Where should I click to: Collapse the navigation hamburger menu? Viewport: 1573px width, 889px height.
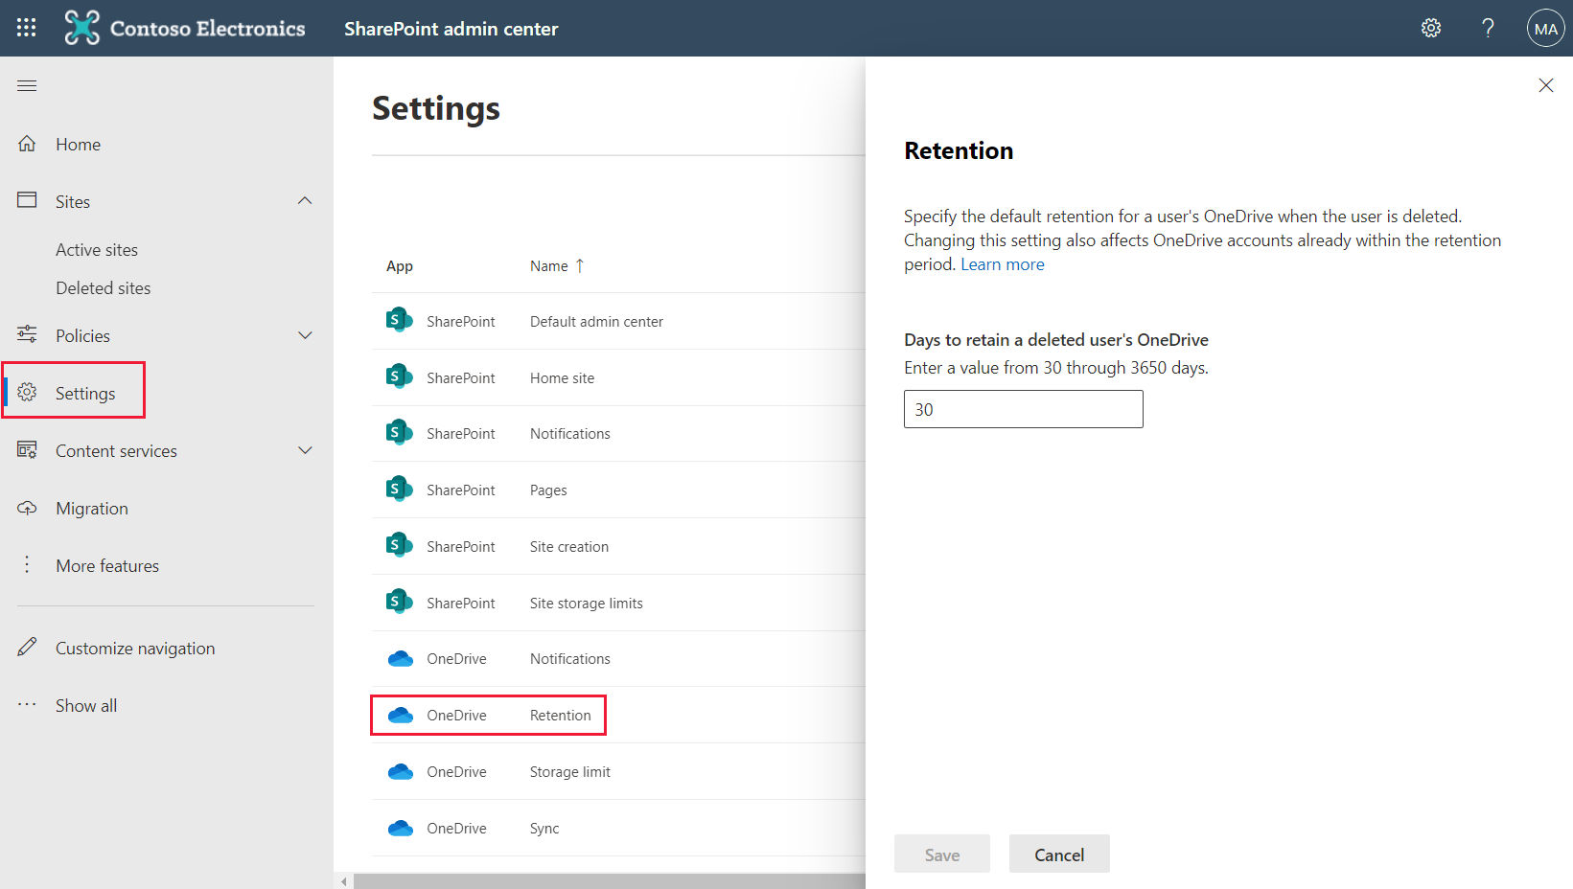click(27, 85)
